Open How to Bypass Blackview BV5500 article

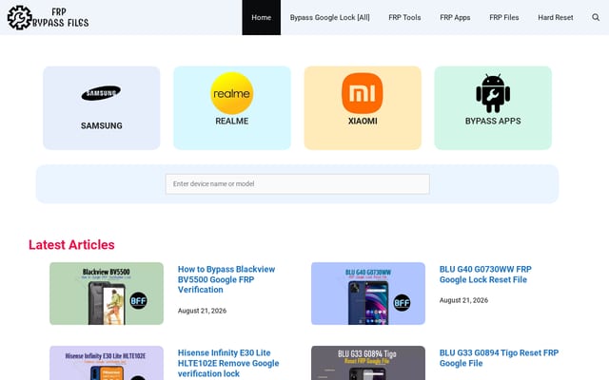pos(226,279)
